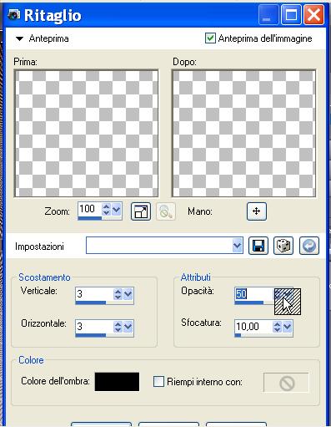Viewport: 331px width, 427px height.
Task: Click Zoom spinner arrows
Action: point(106,209)
